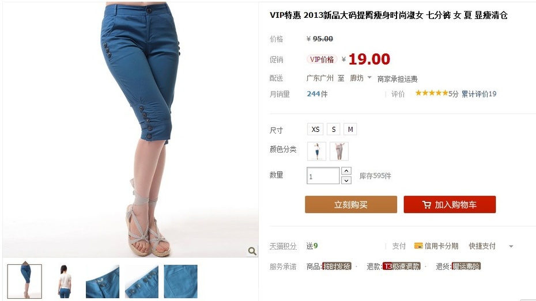Click the shopping cart icon in red button

pyautogui.click(x=426, y=205)
